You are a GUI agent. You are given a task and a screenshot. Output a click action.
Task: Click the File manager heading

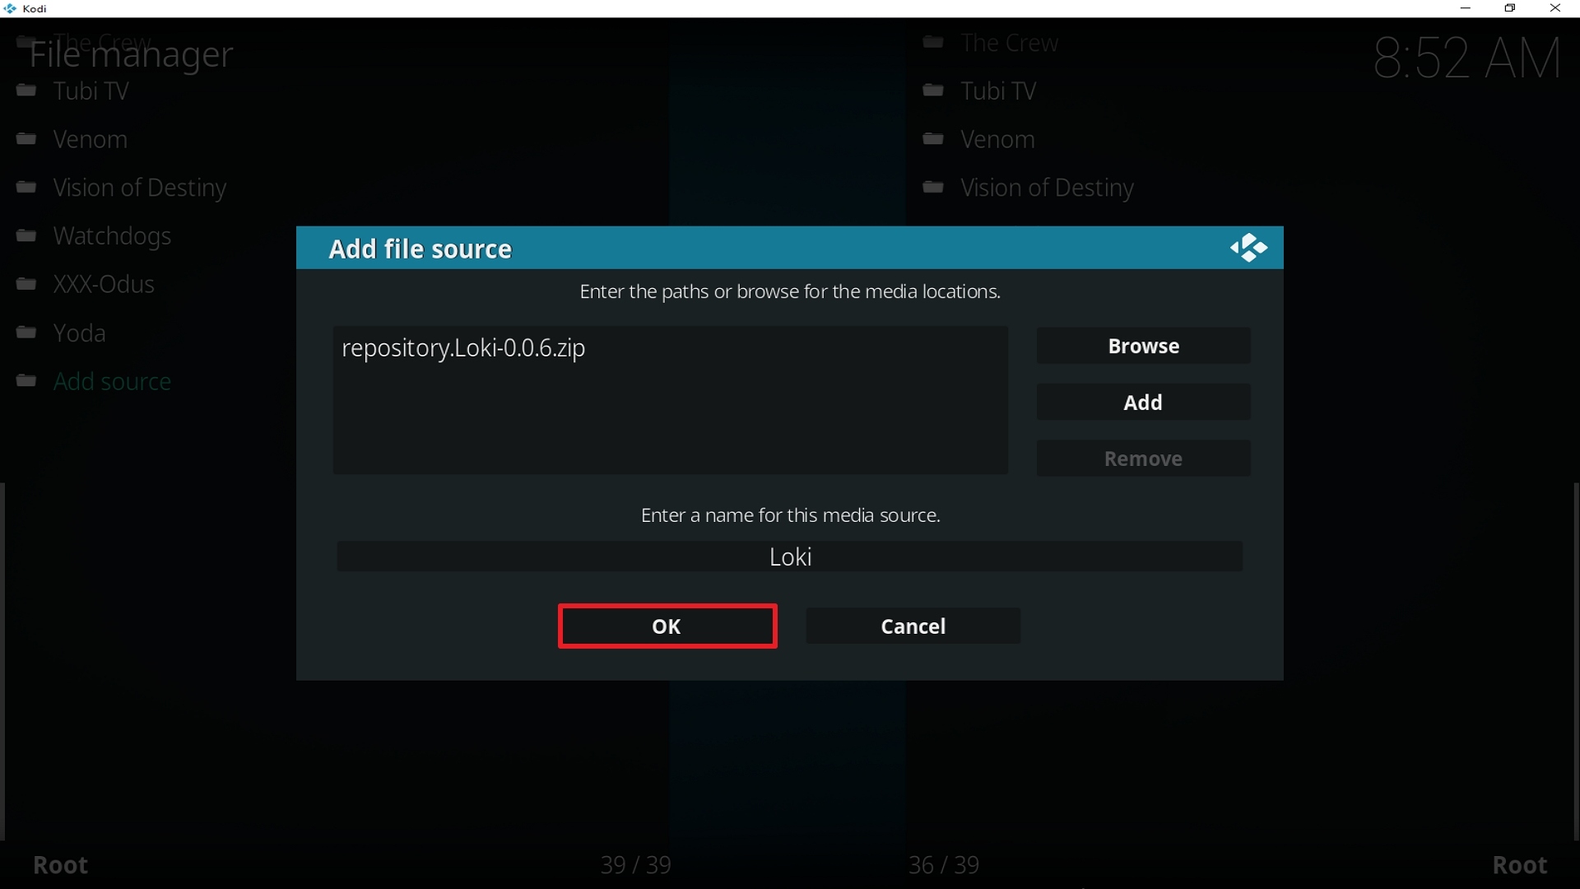[x=132, y=54]
